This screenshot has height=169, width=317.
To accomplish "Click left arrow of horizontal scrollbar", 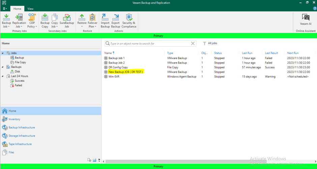I will click(104, 162).
